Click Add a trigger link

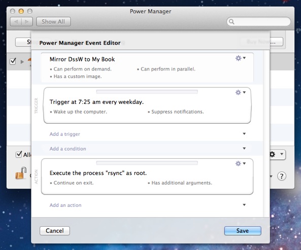pos(64,134)
